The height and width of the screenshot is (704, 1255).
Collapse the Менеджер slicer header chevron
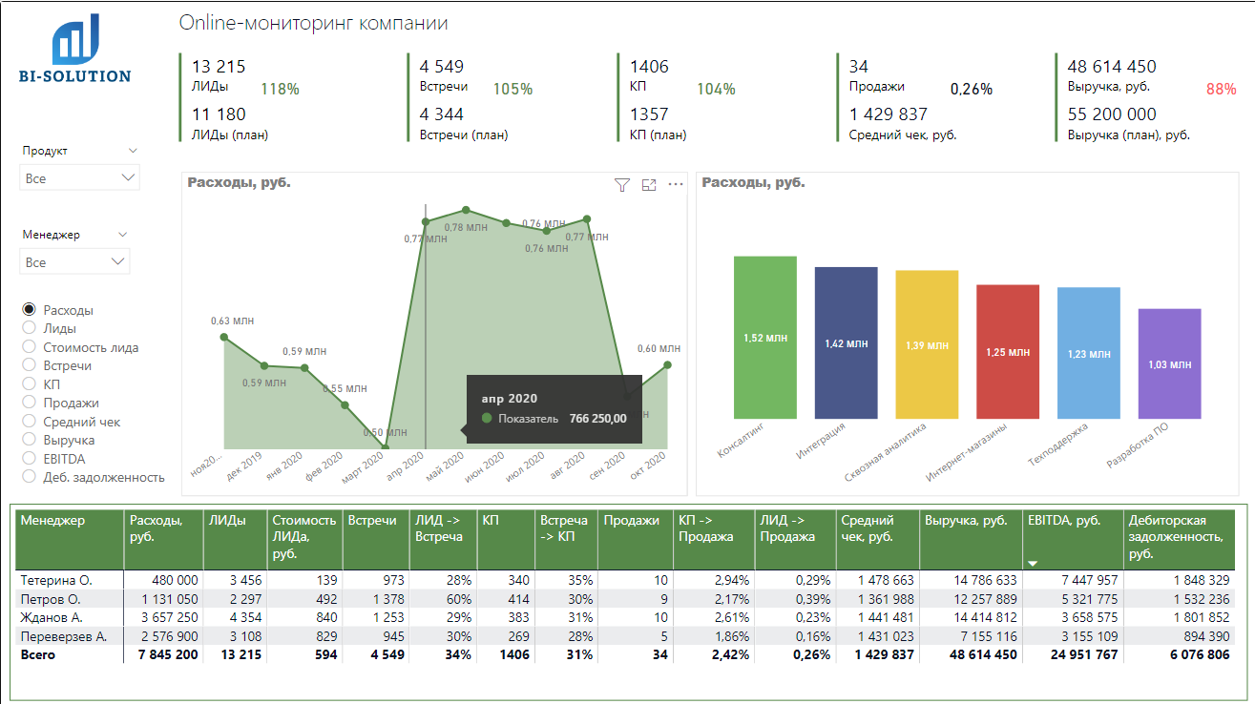122,235
